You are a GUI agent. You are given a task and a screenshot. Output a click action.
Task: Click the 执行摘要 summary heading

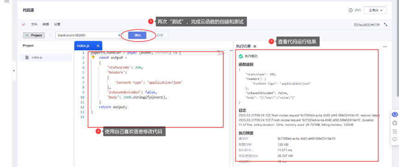point(246,133)
